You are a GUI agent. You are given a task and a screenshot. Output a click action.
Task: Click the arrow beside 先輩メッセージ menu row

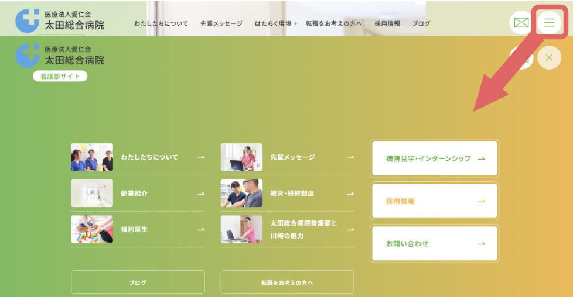[x=350, y=157]
